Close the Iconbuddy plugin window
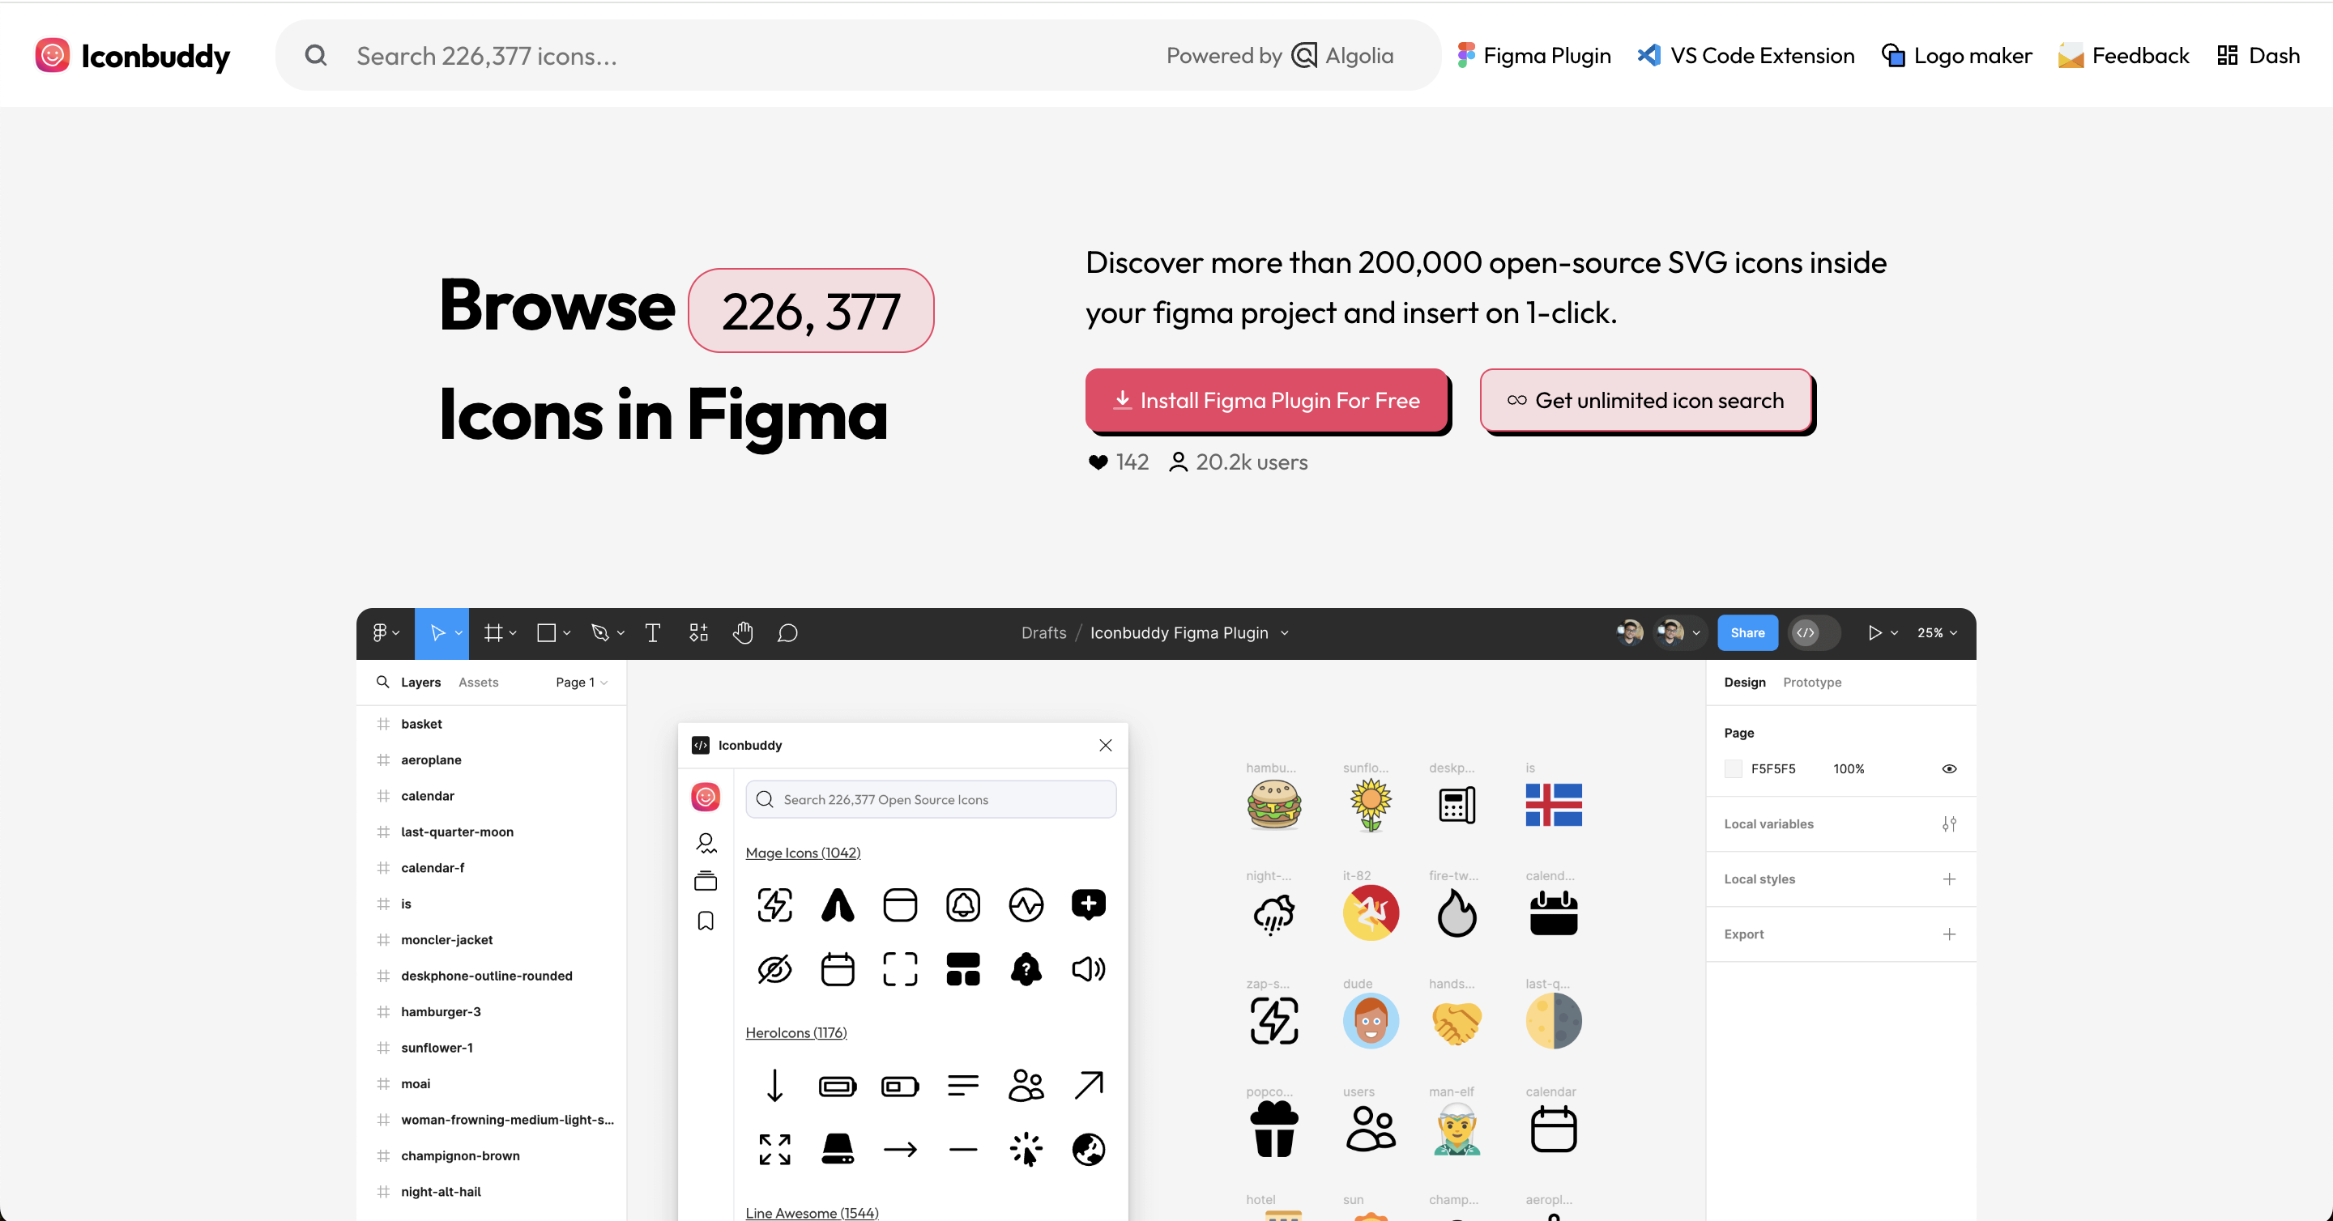The width and height of the screenshot is (2333, 1221). [1105, 745]
